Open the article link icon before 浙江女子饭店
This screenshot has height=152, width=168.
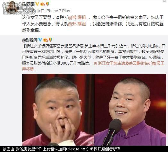tap(95, 63)
